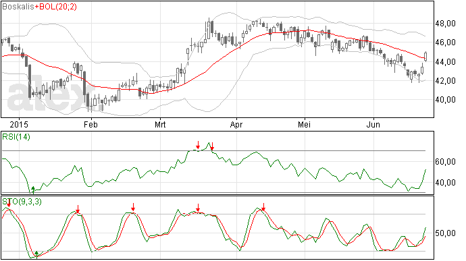
Task: Click 40,00 on the RSI panel axis
Action: [445, 183]
